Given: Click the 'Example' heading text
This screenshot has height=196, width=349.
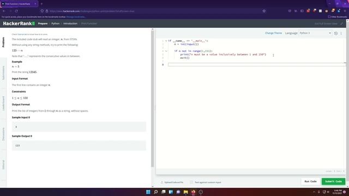Looking at the screenshot, I should click(x=17, y=62).
